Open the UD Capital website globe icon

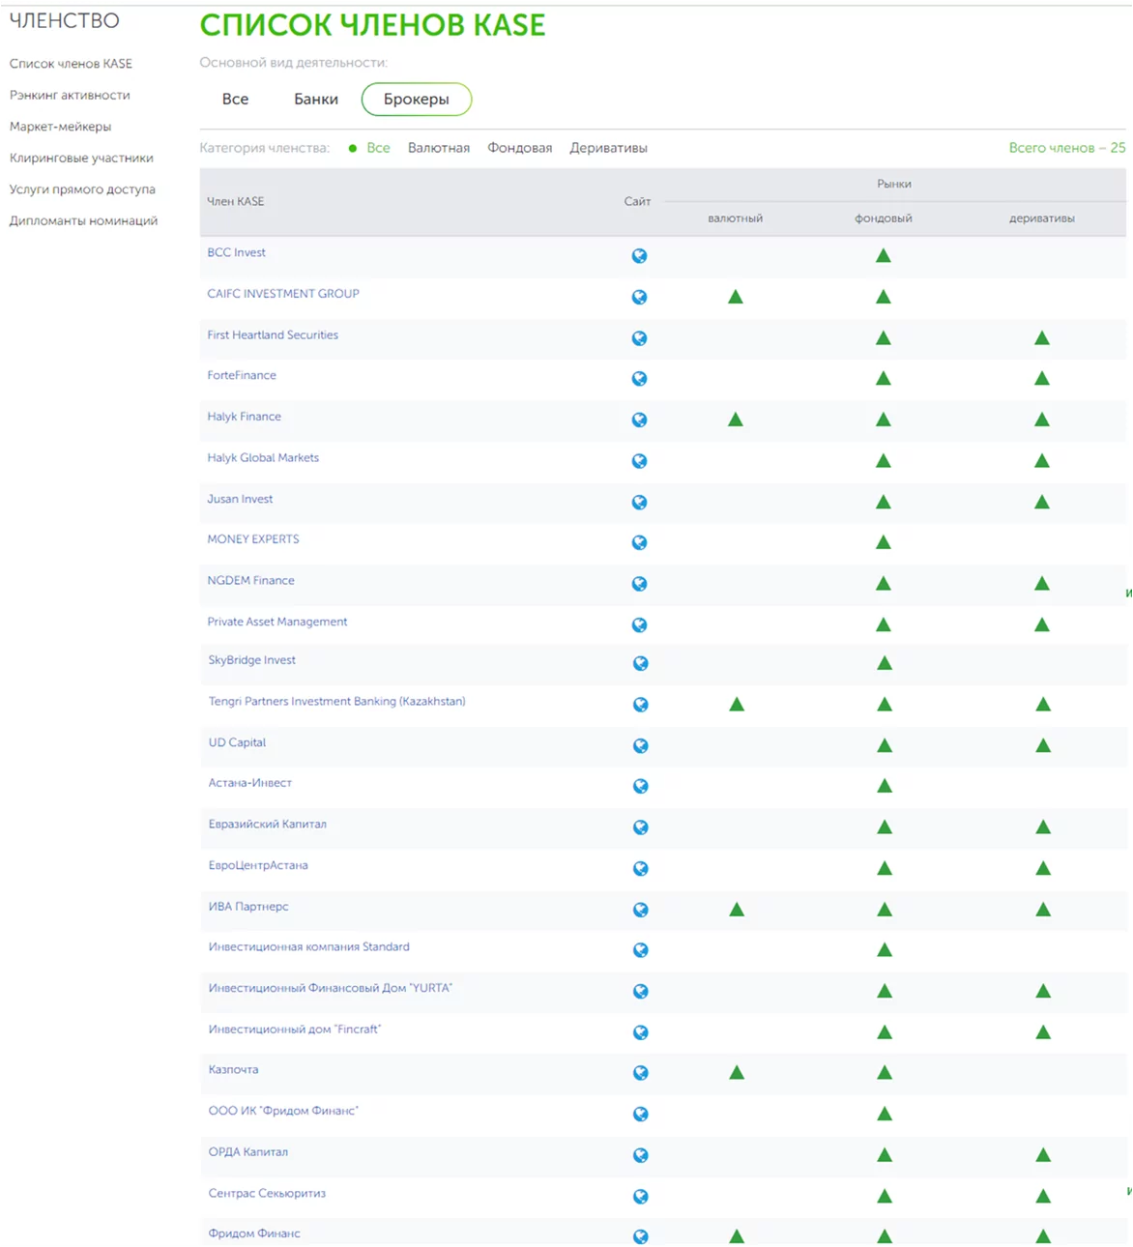pyautogui.click(x=640, y=745)
